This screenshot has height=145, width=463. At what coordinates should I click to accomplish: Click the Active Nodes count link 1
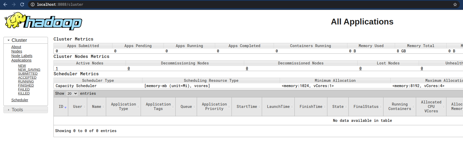coord(57,68)
